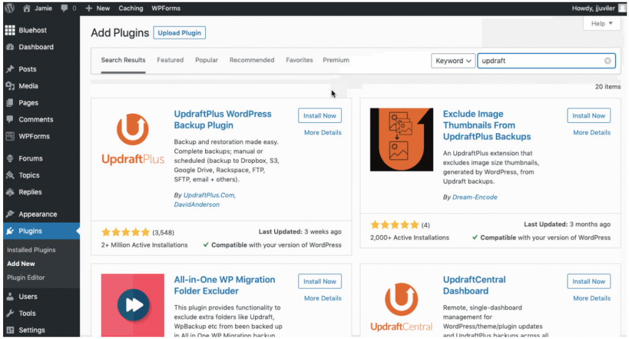Open More Details for All-in-One WP Migration

pyautogui.click(x=322, y=298)
